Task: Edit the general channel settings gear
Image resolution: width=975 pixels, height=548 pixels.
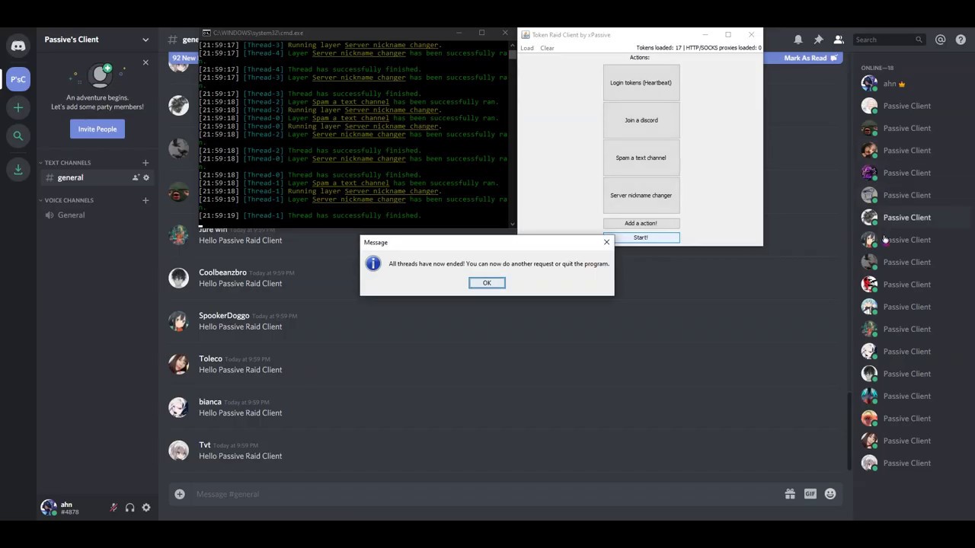Action: [x=146, y=177]
